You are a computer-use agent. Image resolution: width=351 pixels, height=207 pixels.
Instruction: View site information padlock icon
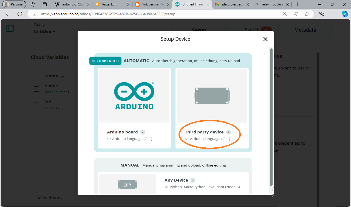point(35,14)
